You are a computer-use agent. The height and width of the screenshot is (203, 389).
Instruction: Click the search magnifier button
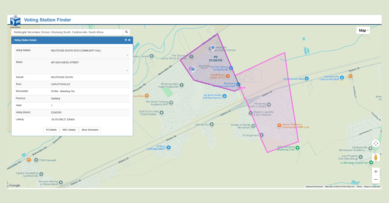point(126,32)
